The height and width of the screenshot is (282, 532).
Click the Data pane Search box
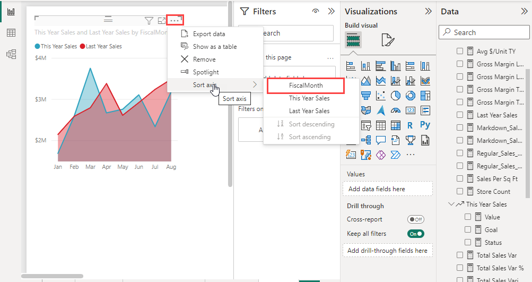484,32
